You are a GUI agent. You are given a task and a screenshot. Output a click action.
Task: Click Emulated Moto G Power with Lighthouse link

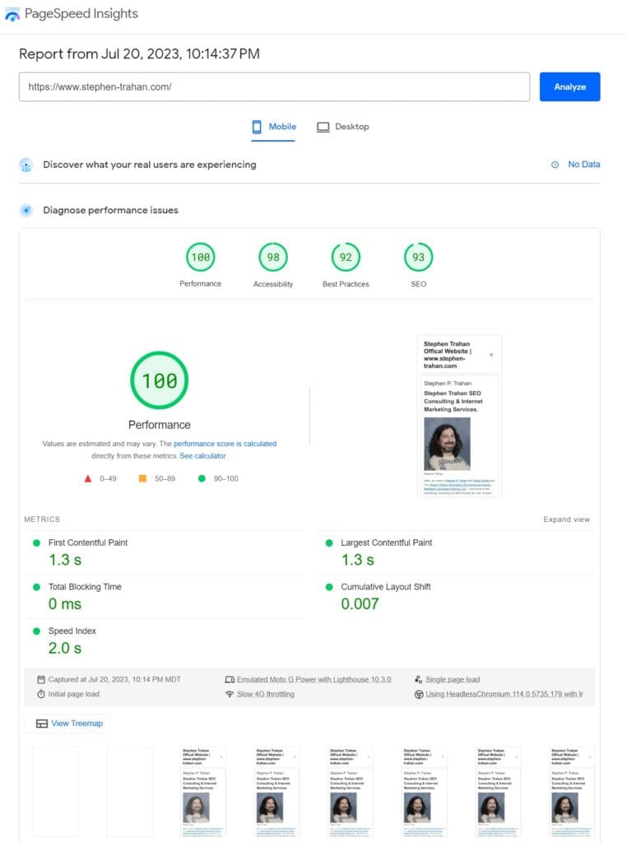313,679
